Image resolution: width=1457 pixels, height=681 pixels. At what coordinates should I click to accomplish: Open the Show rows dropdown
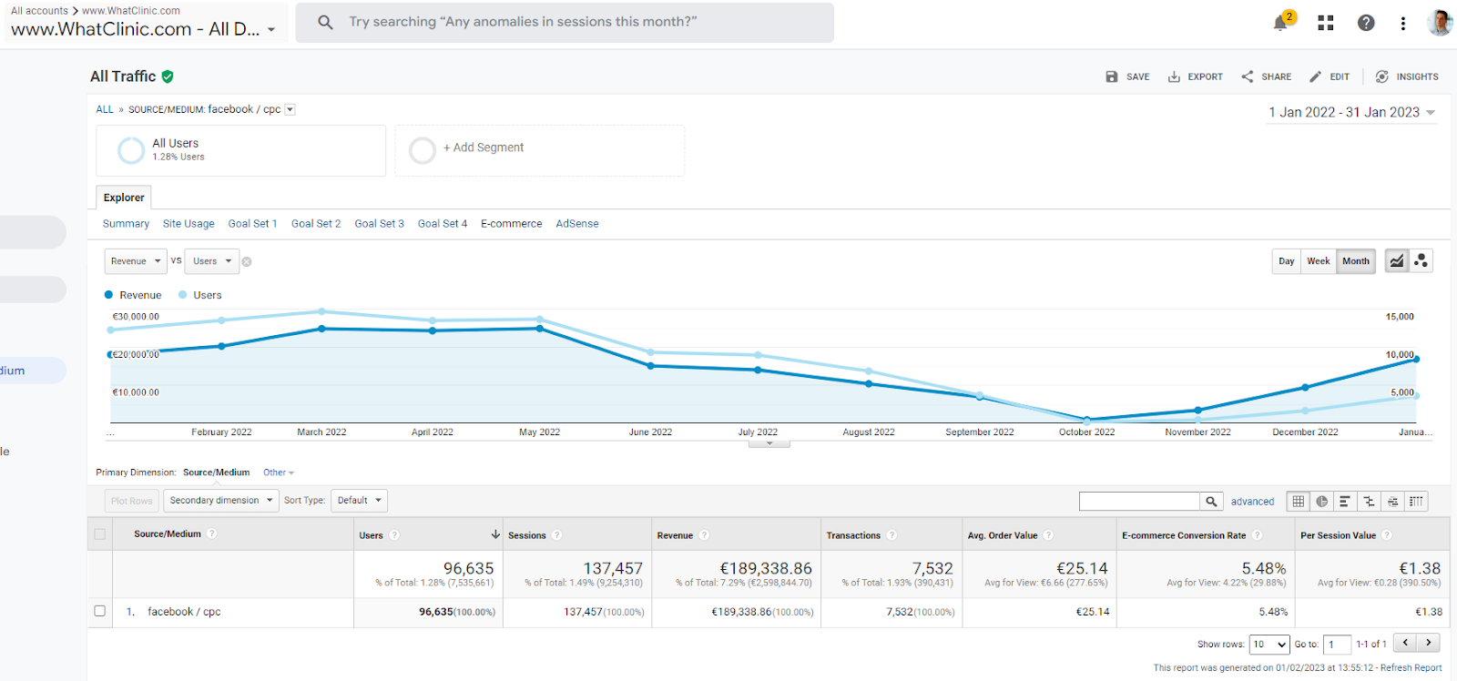pyautogui.click(x=1269, y=645)
